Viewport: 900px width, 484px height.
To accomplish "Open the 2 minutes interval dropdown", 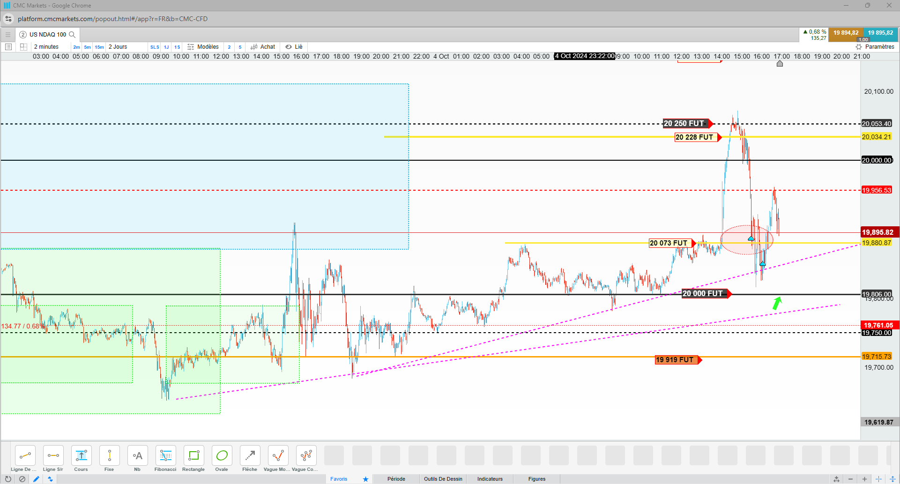I will pyautogui.click(x=46, y=47).
